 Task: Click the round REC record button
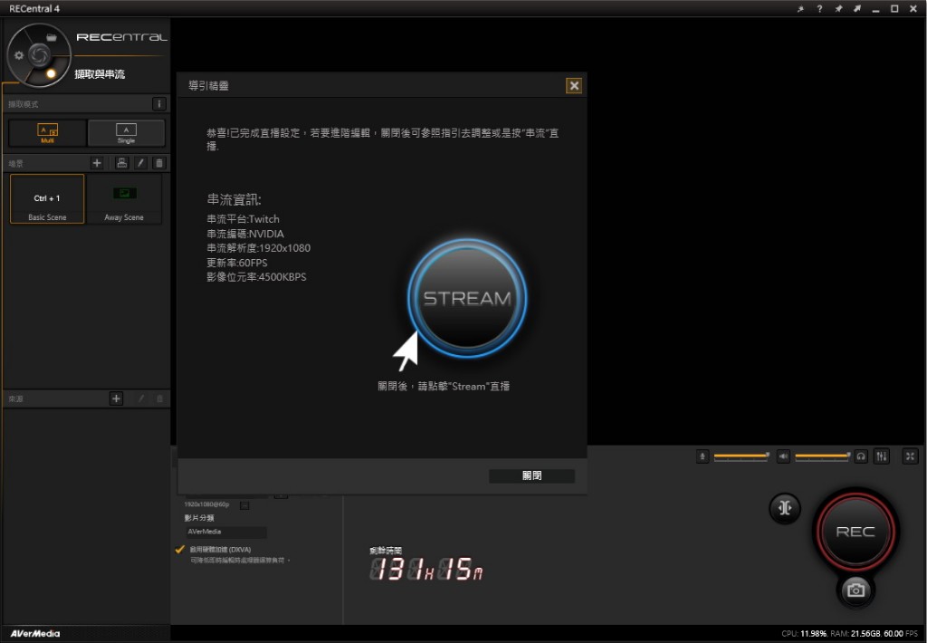click(855, 532)
